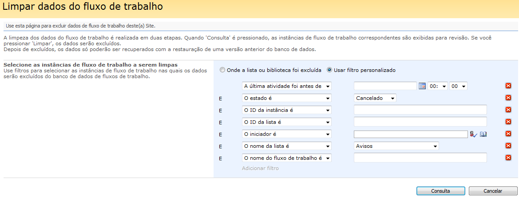The width and height of the screenshot is (519, 202).
Task: Focus the workflow name text field
Action: point(420,158)
